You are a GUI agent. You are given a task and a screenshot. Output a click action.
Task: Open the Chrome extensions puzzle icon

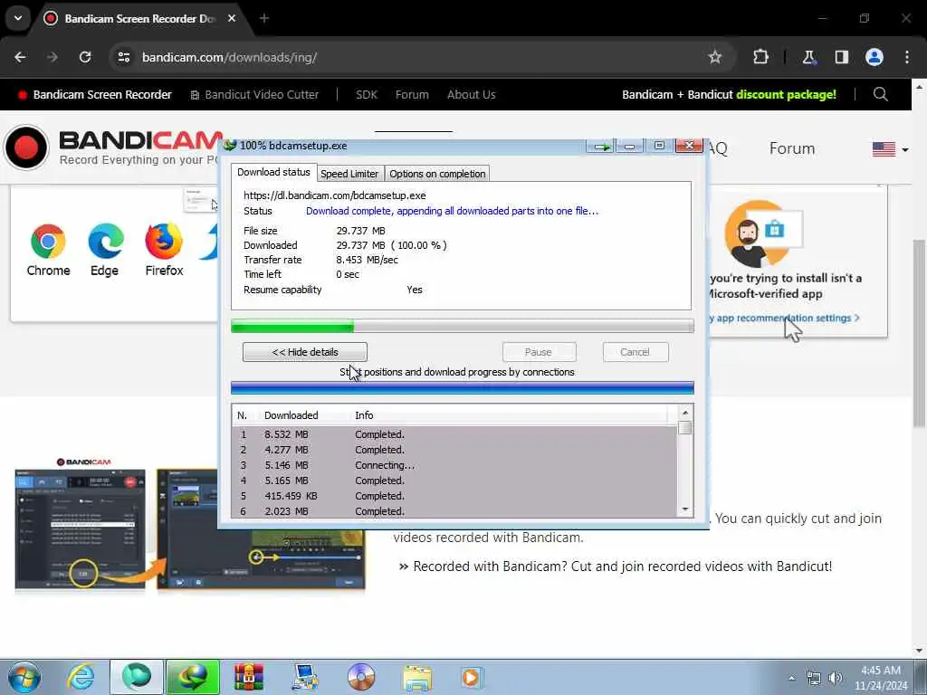coord(760,57)
